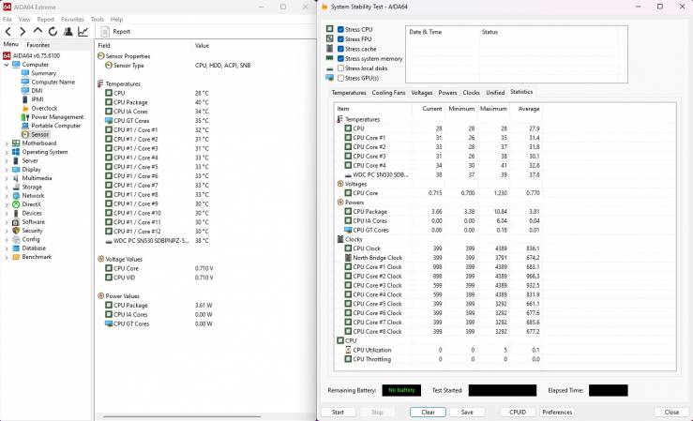
Task: Click the graph chart toolbar icon
Action: pyautogui.click(x=83, y=31)
